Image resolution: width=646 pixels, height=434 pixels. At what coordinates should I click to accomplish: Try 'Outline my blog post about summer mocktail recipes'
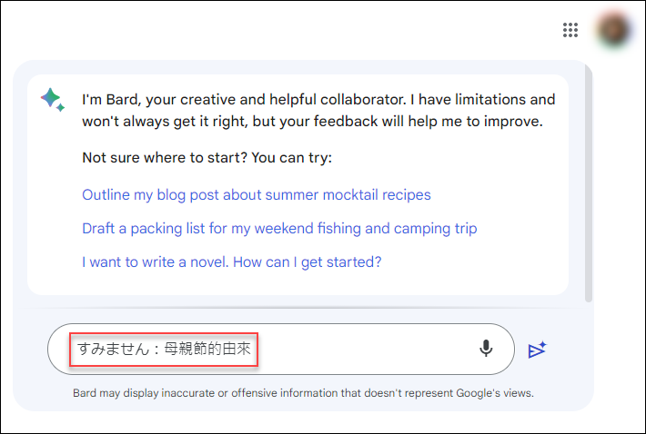tap(257, 195)
